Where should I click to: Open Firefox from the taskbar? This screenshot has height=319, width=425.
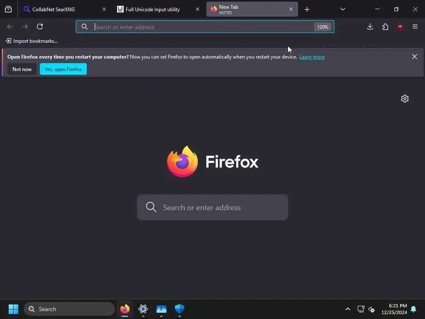pos(125,309)
